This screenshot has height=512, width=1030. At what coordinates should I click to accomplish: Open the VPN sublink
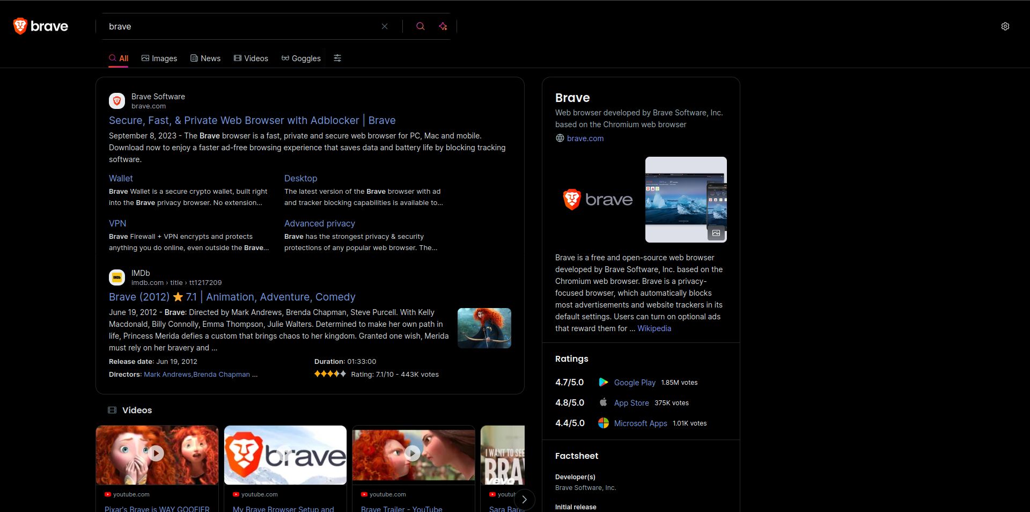click(117, 223)
